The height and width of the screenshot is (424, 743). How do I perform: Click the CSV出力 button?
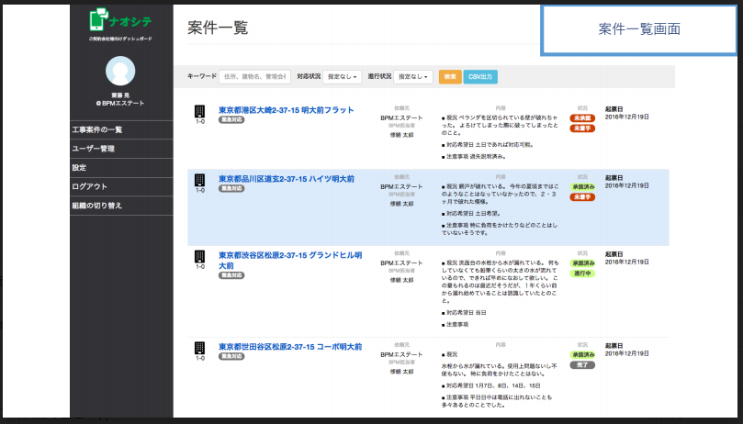pos(480,77)
